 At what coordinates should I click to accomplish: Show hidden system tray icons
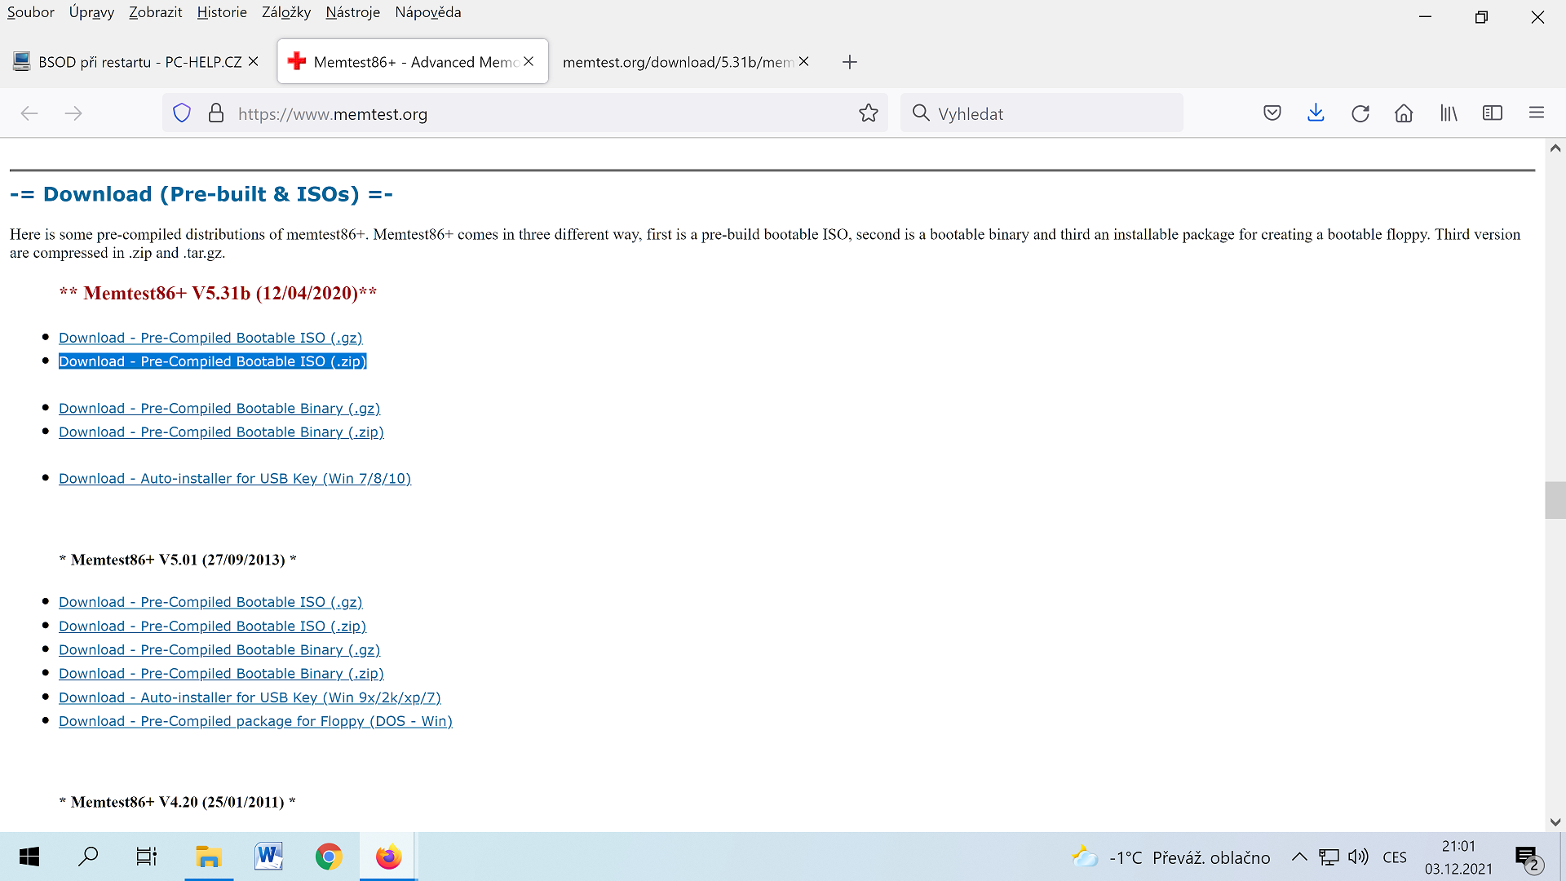pyautogui.click(x=1298, y=857)
